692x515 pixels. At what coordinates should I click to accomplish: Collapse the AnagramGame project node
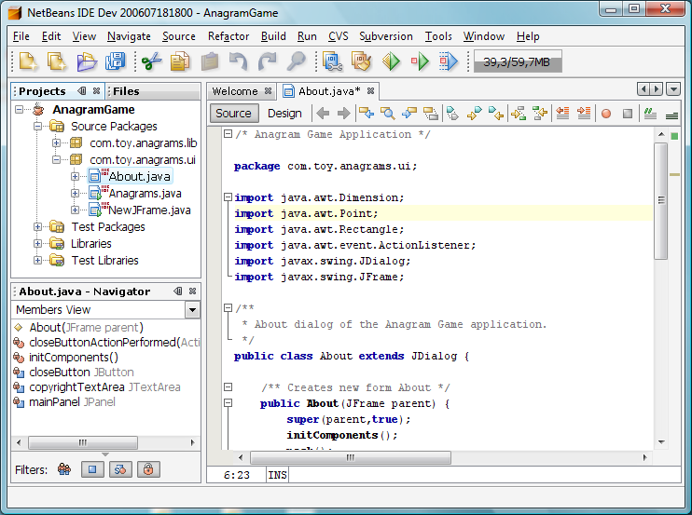(x=19, y=109)
